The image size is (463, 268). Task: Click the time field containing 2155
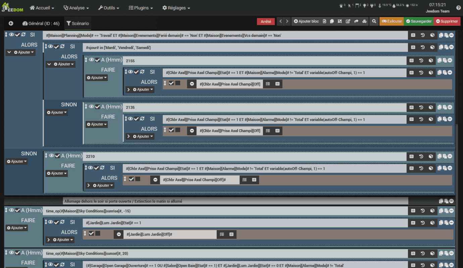(264, 61)
